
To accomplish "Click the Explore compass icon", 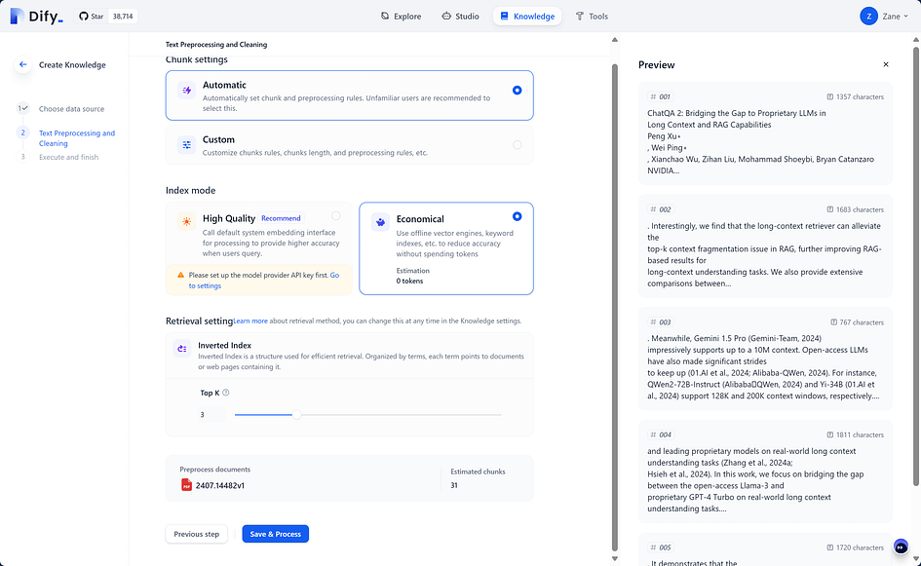I will click(385, 17).
